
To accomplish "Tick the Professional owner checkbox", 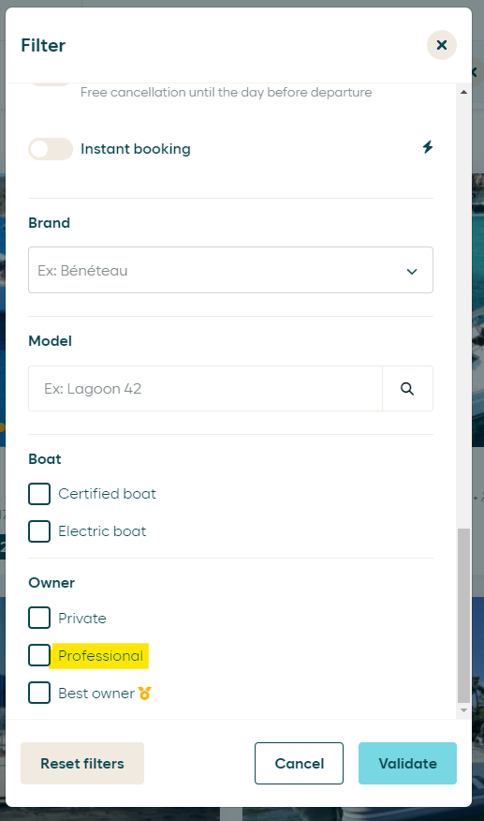I will (x=39, y=655).
